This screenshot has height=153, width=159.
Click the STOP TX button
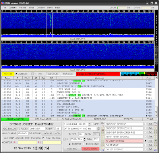point(128,119)
